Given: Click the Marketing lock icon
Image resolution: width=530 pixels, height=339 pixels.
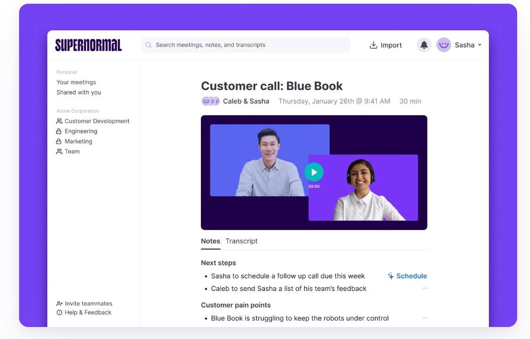Looking at the screenshot, I should [59, 141].
